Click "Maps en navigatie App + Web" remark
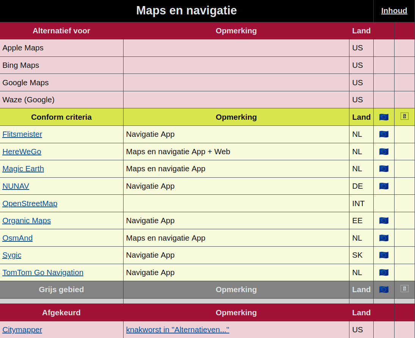Image resolution: width=415 pixels, height=338 pixels. [178, 152]
